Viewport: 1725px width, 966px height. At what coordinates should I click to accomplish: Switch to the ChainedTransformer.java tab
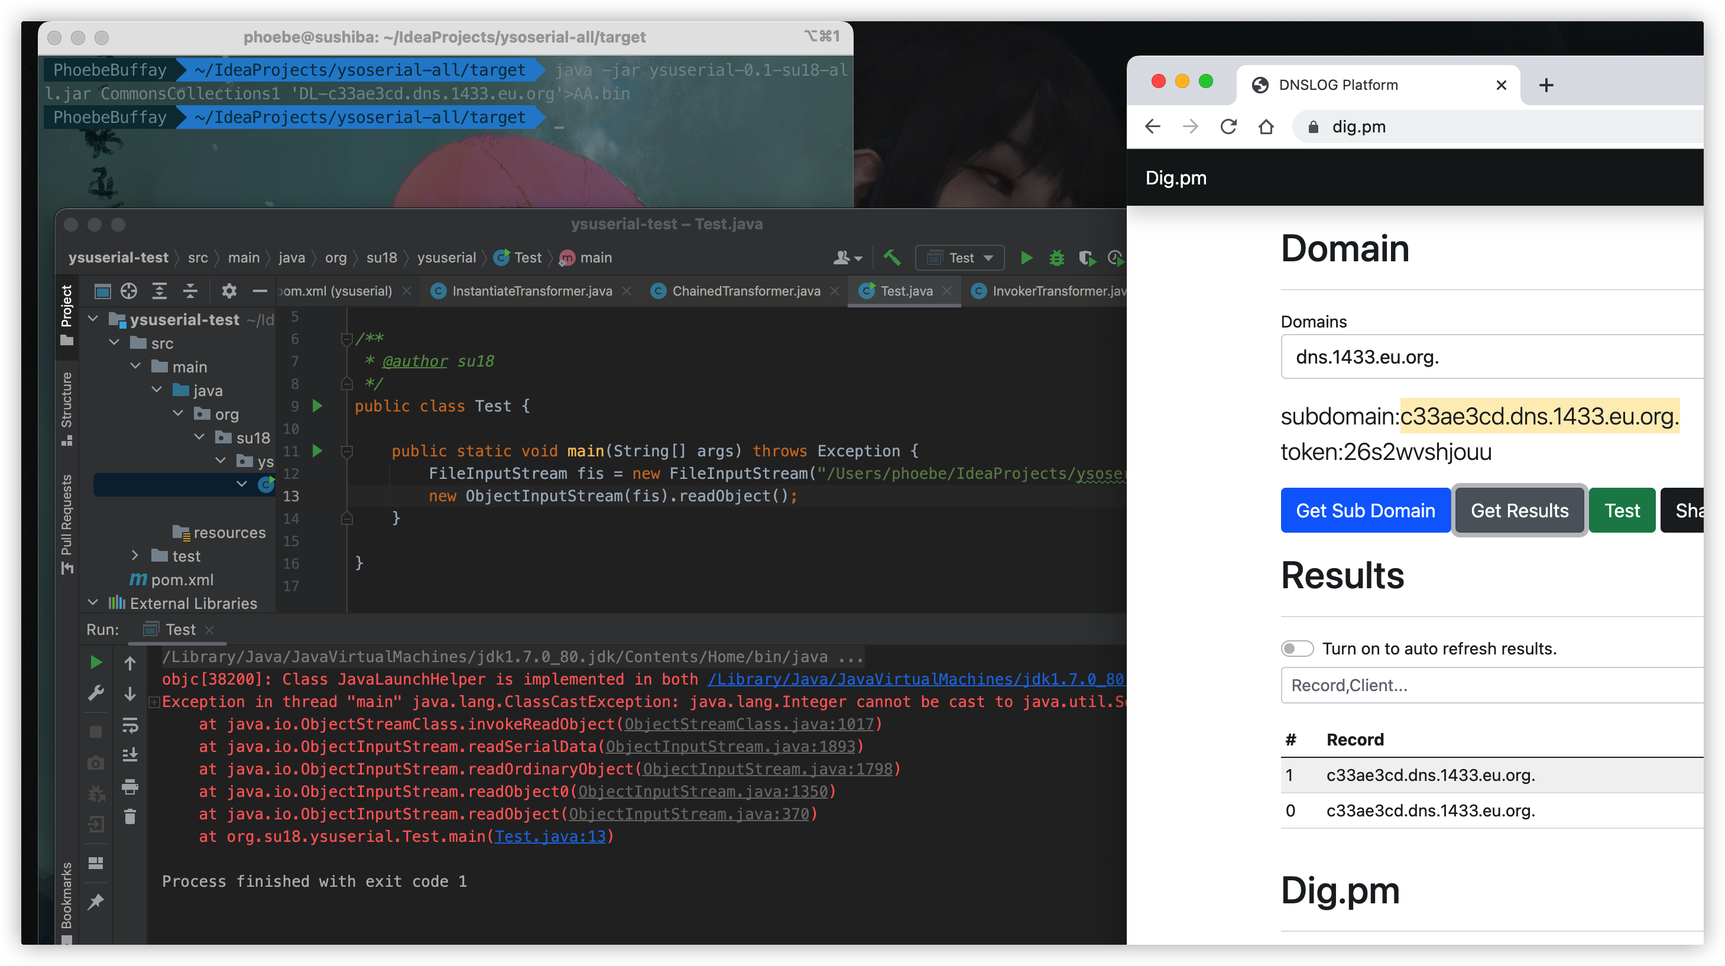coord(745,291)
